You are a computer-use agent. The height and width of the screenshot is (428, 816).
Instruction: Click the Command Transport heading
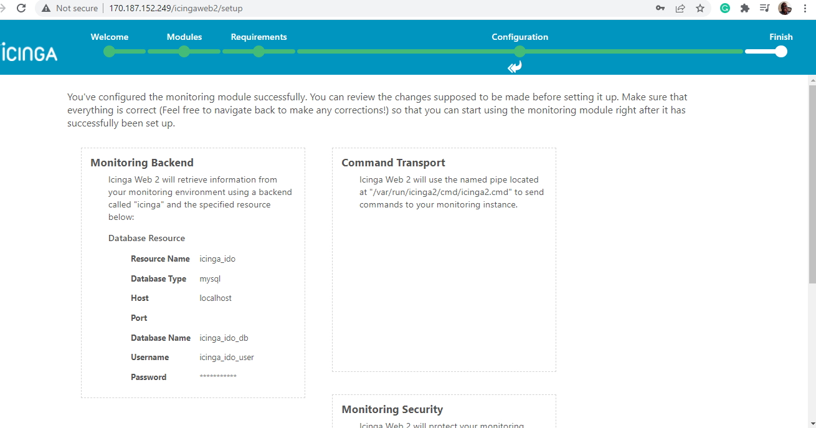(393, 163)
